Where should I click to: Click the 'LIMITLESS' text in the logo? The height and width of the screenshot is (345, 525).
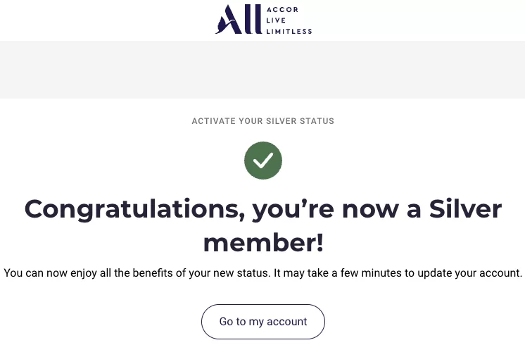pos(289,31)
